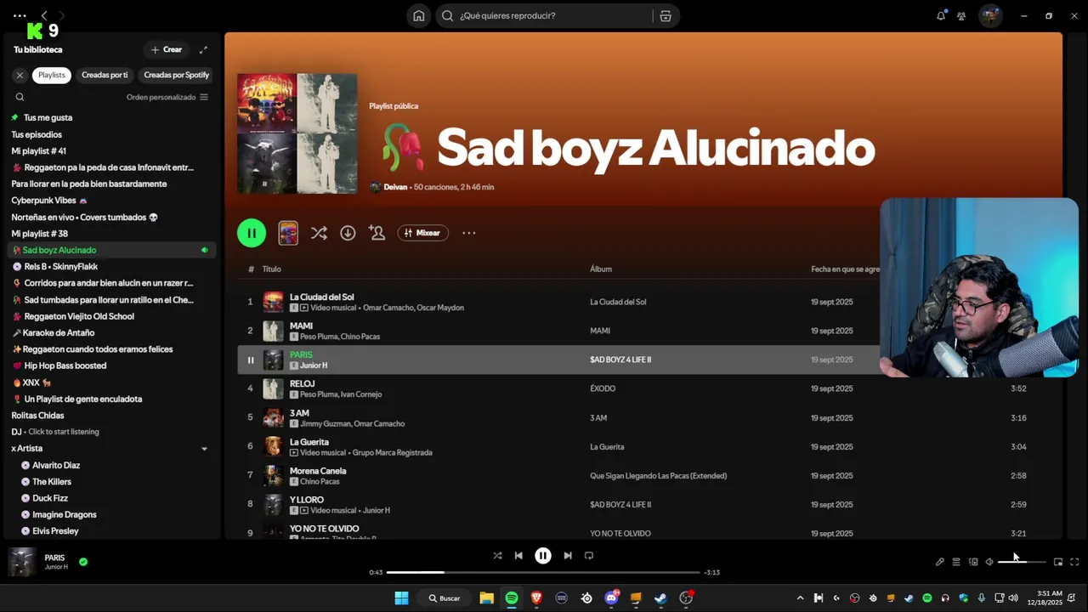
Task: Adjust the Spotify volume slider
Action: tap(1022, 562)
